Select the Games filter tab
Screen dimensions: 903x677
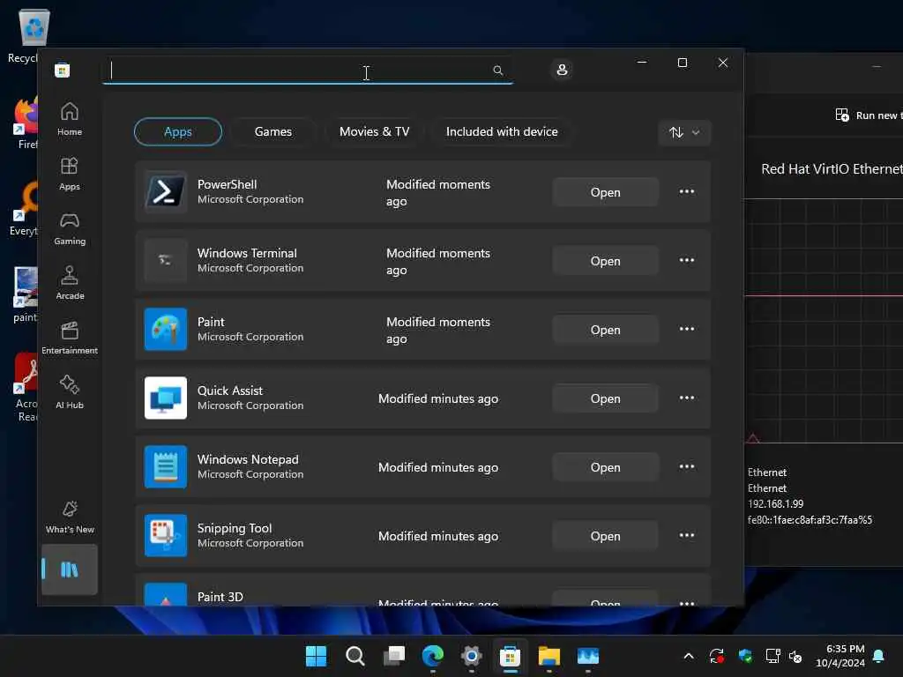pos(273,132)
